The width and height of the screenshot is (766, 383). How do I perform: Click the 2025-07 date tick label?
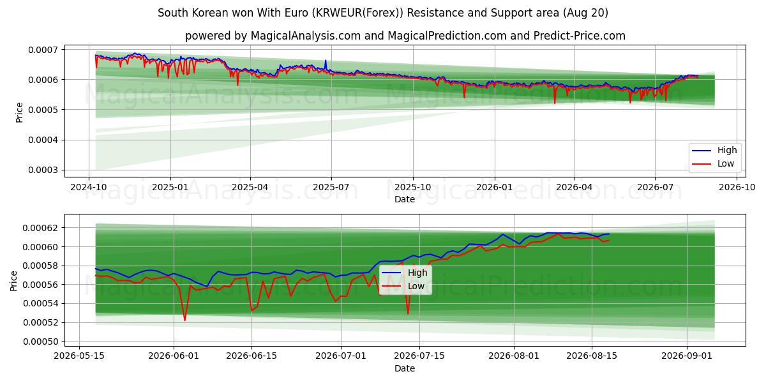tap(331, 188)
